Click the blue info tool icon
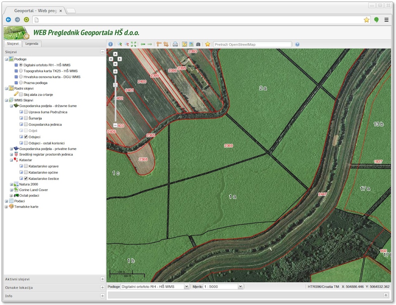 pos(110,44)
